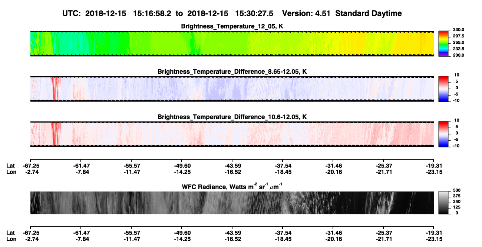
Task: Click the '200.0' colorbar tick label
Action: [x=459, y=55]
